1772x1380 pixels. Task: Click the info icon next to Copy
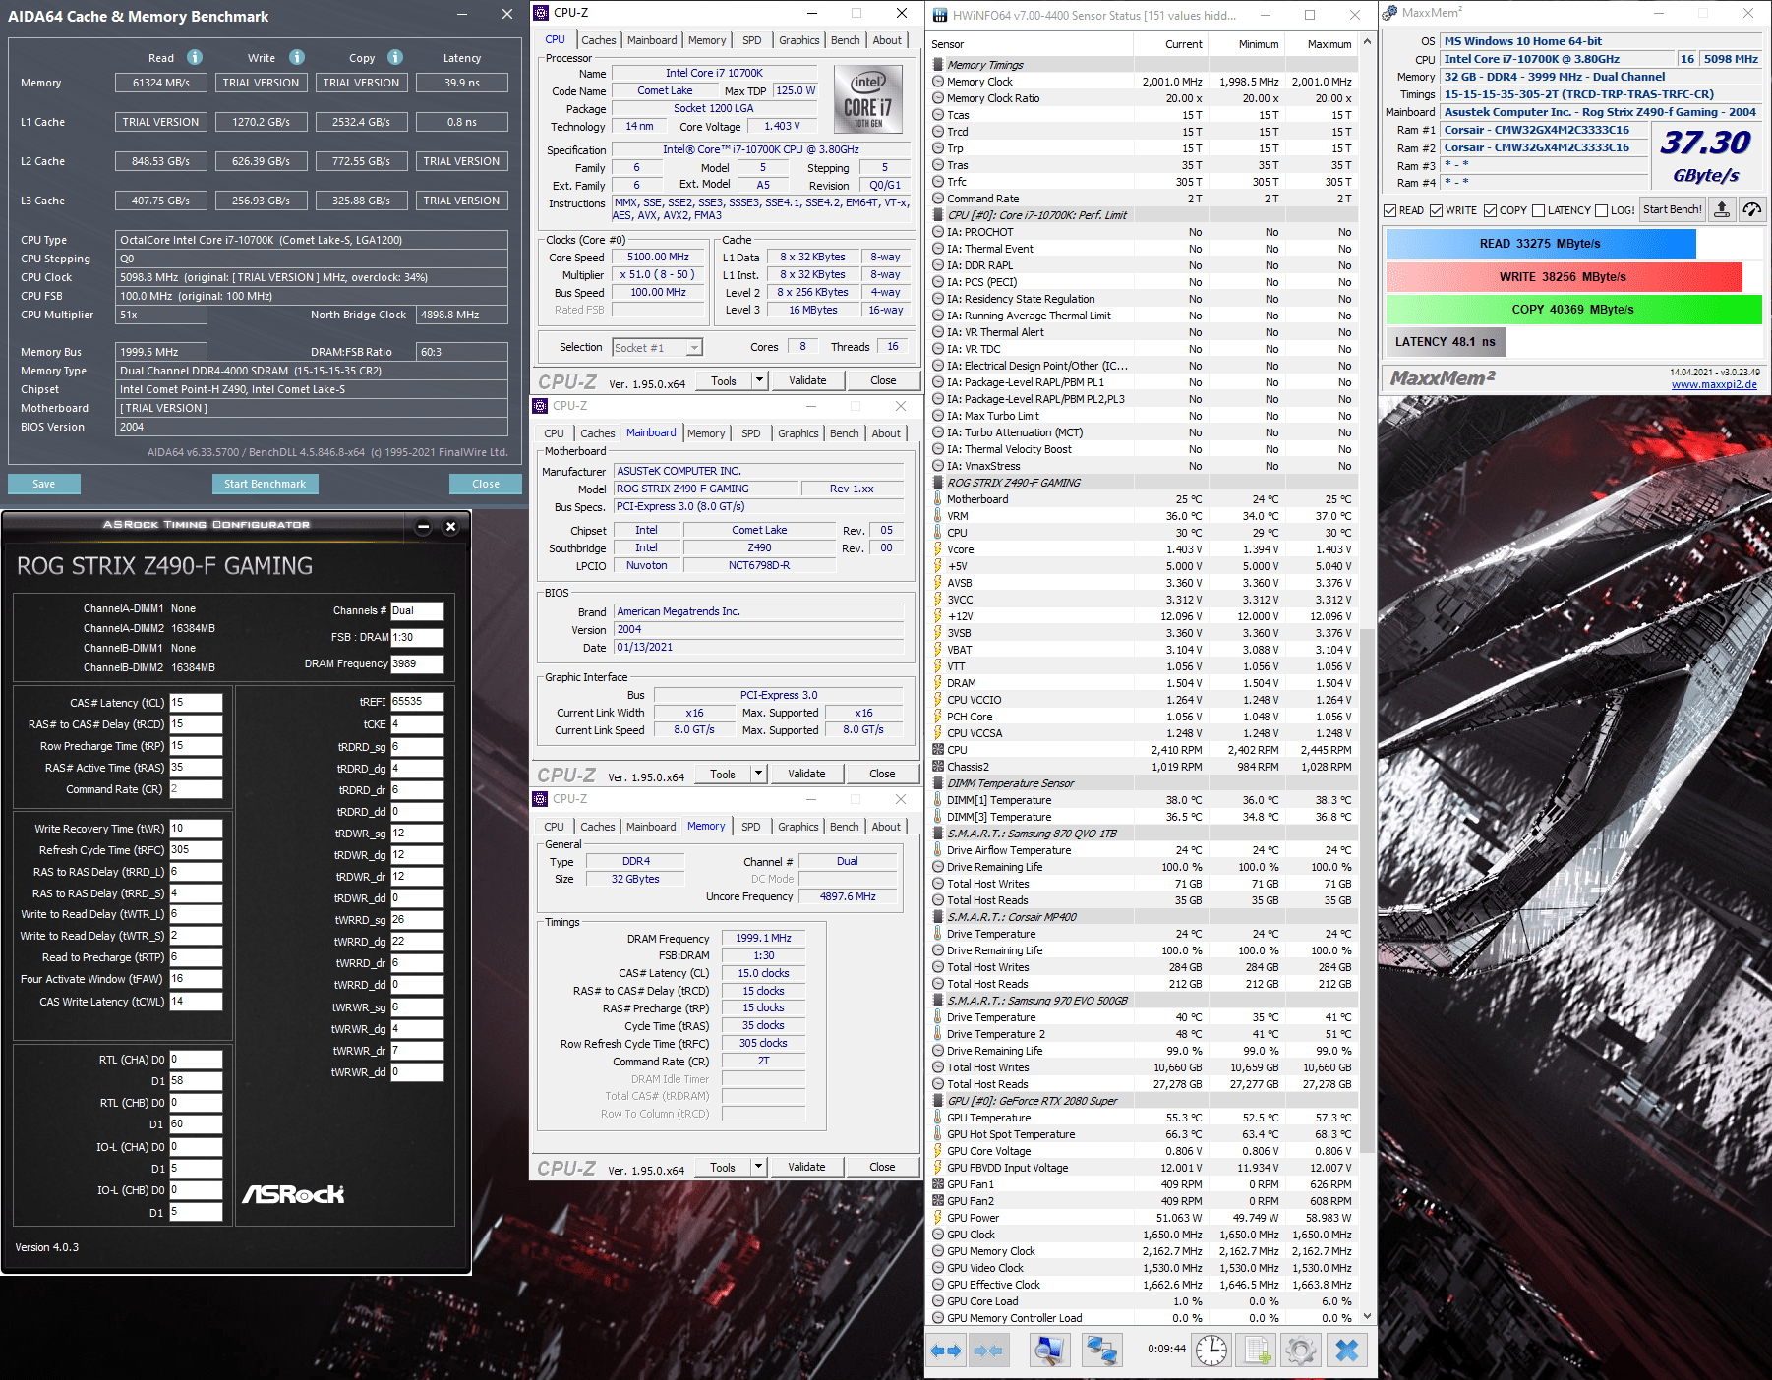click(x=395, y=57)
